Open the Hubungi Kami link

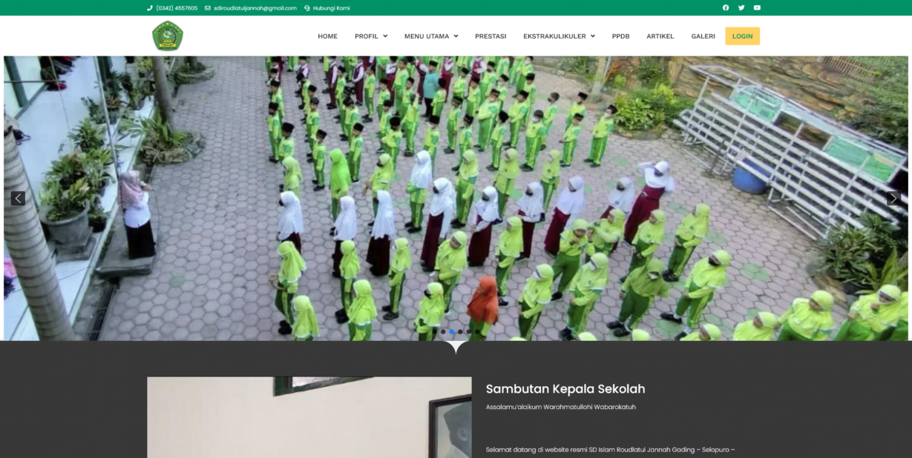coord(327,8)
